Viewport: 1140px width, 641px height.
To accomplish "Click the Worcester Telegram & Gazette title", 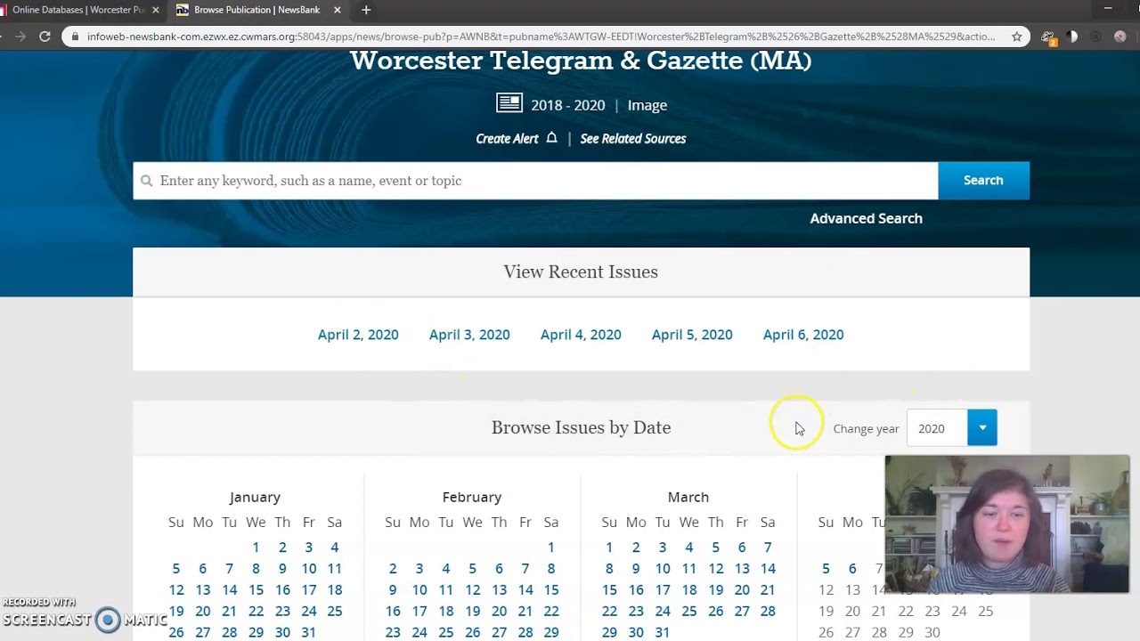I will click(581, 61).
